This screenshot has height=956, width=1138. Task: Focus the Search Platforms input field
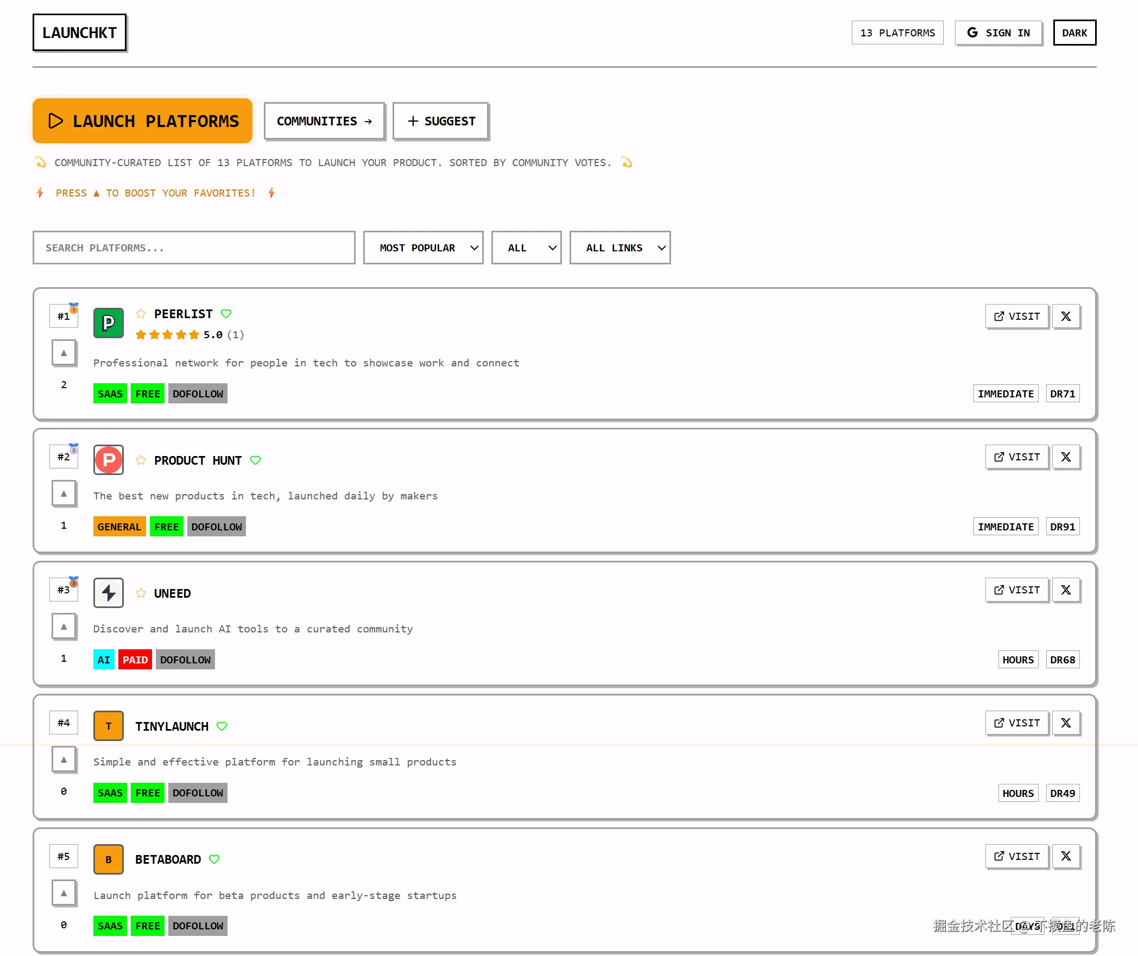pos(194,248)
